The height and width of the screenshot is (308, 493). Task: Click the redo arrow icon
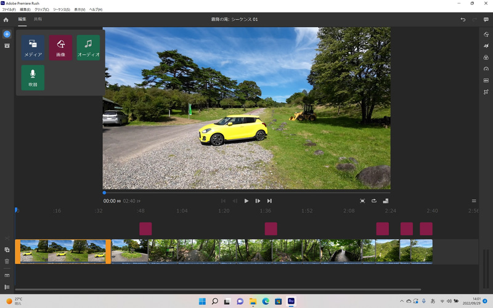click(x=475, y=20)
